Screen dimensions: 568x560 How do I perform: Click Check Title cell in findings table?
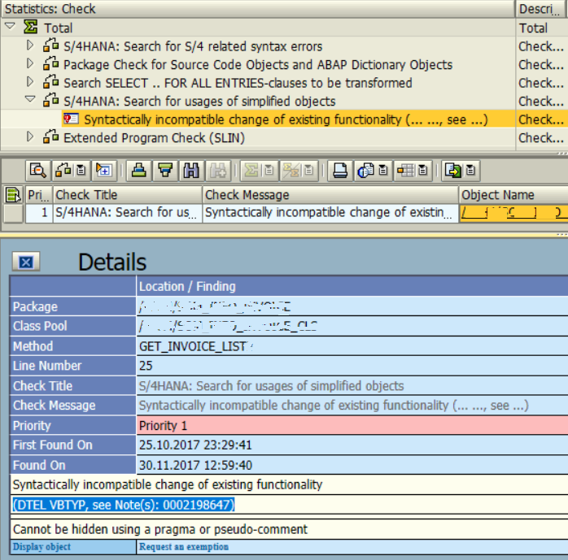[x=128, y=213]
